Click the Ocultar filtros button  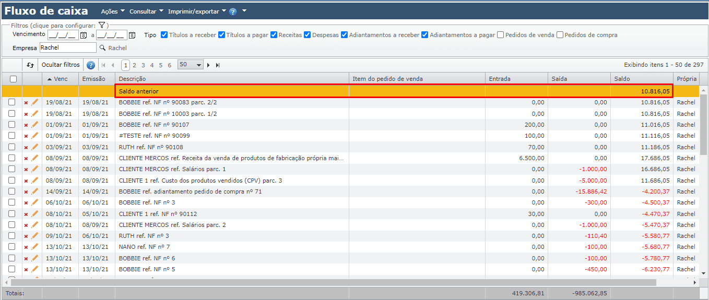click(x=61, y=65)
